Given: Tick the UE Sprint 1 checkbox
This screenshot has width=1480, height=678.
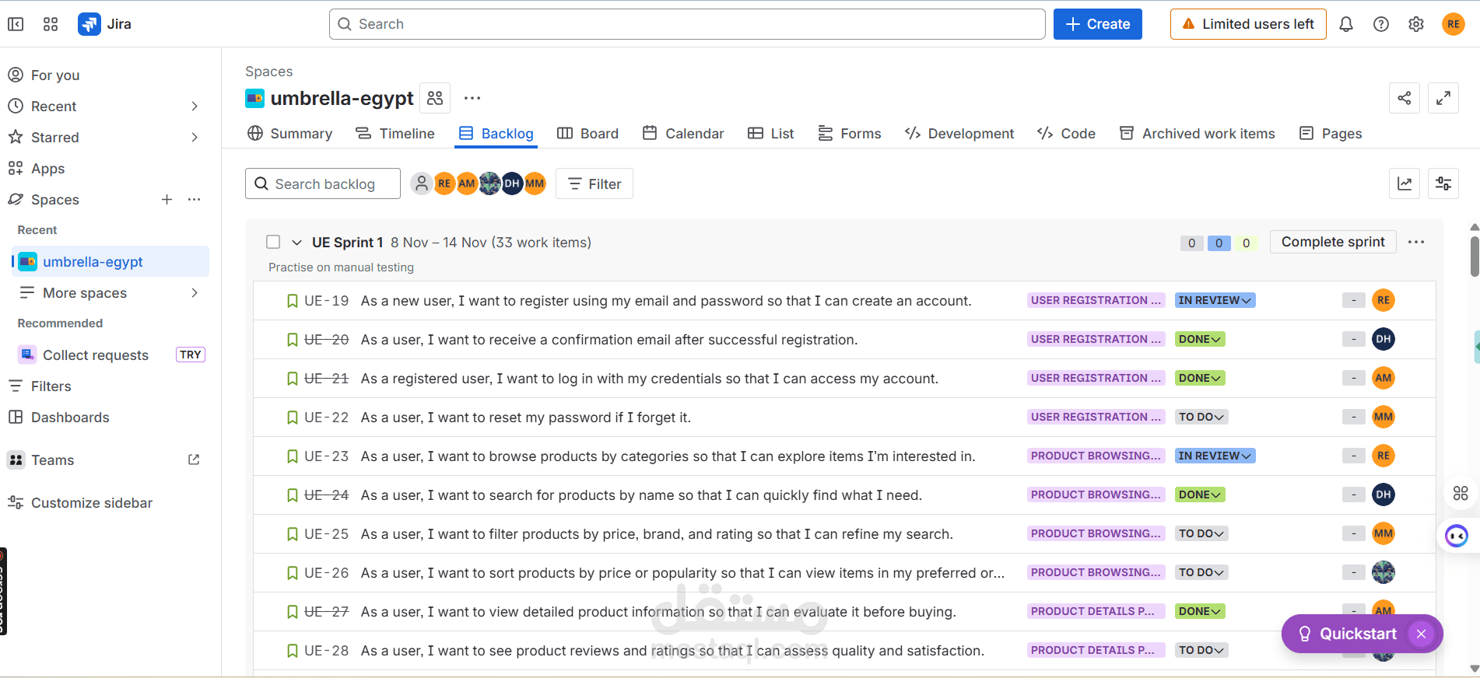Looking at the screenshot, I should pyautogui.click(x=273, y=242).
